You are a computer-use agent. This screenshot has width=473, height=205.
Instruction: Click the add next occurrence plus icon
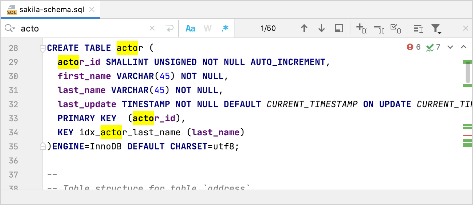click(361, 28)
